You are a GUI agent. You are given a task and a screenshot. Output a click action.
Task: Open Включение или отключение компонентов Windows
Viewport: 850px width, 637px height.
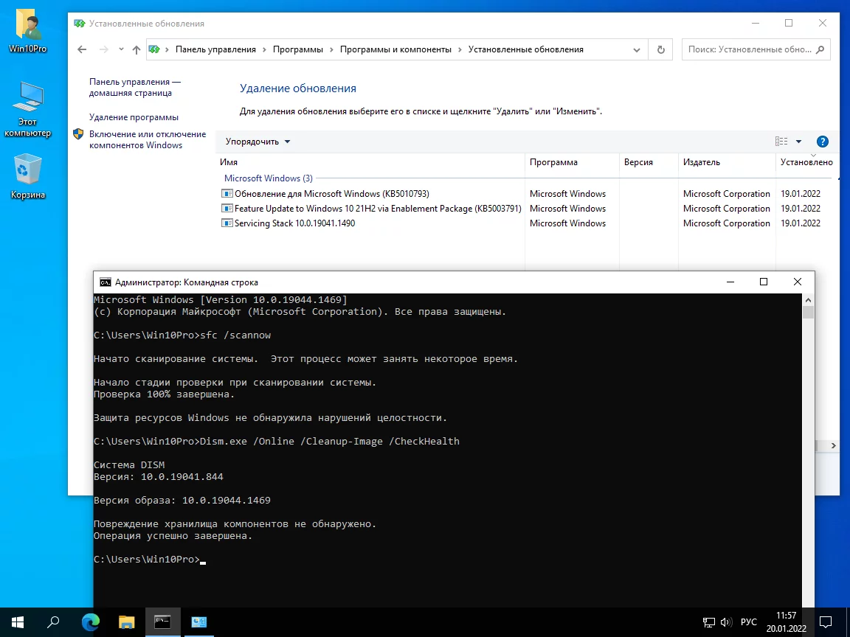pyautogui.click(x=147, y=139)
